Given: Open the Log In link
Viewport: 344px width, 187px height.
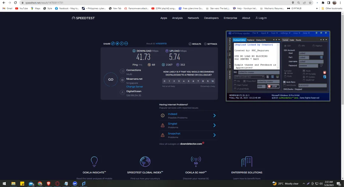Looking at the screenshot, I should [261, 18].
